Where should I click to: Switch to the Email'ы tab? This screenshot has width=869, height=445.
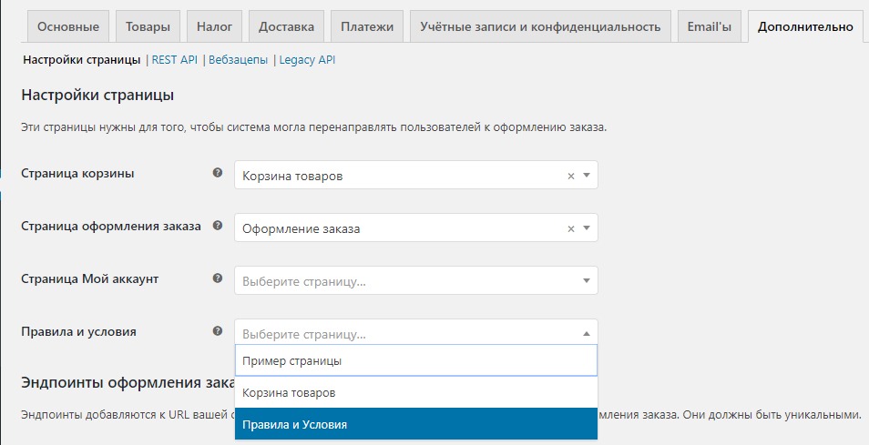(710, 26)
